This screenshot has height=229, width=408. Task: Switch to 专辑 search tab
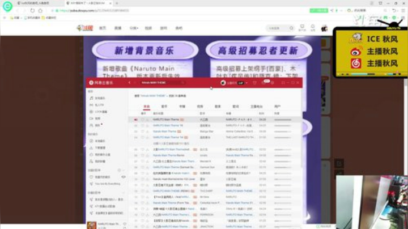(x=182, y=107)
